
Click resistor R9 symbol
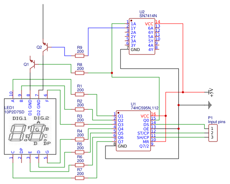[x=80, y=56]
